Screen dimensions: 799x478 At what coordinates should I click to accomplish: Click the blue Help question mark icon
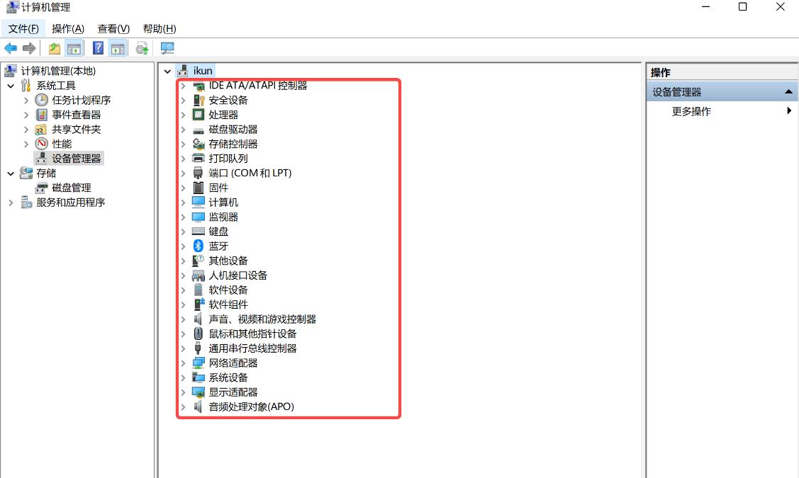tap(98, 48)
